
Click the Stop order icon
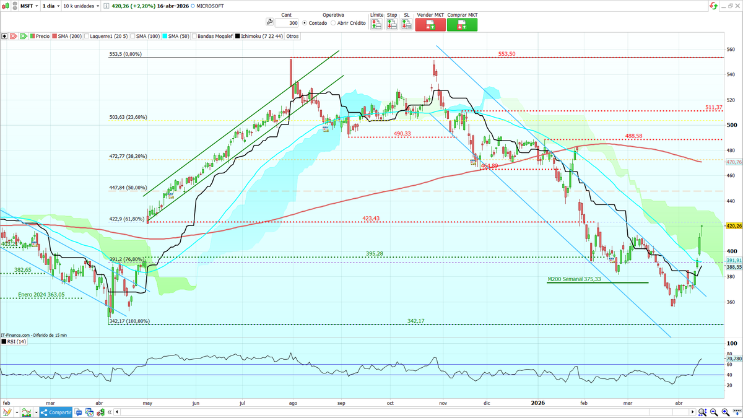pyautogui.click(x=392, y=24)
